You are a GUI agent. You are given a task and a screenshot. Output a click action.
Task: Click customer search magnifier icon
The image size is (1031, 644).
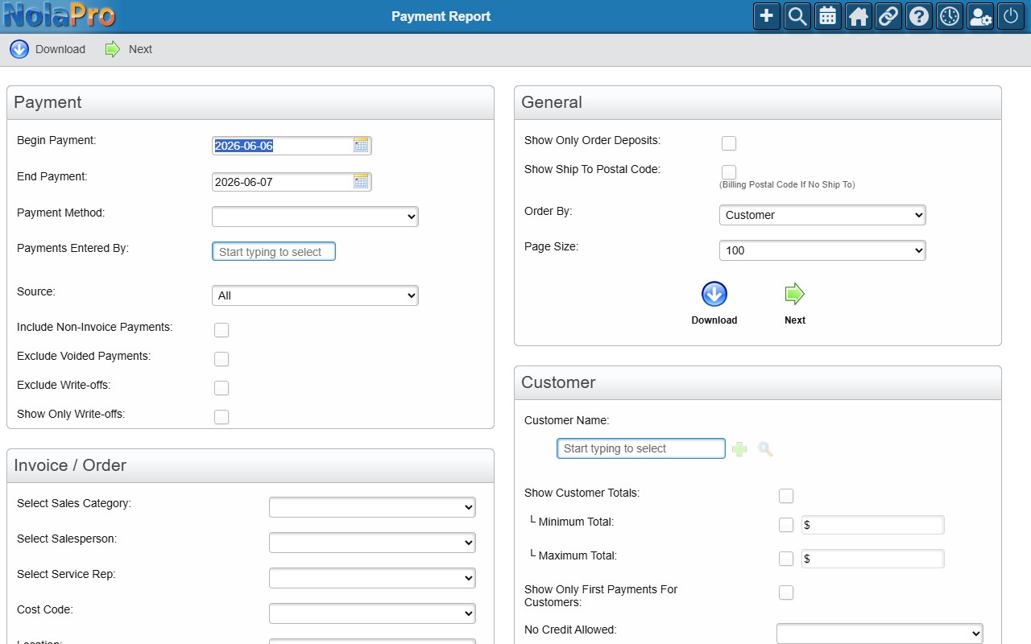click(x=765, y=449)
